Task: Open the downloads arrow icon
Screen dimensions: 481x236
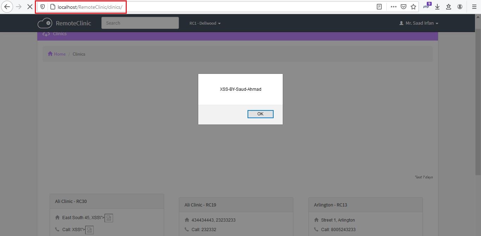Action: click(437, 7)
